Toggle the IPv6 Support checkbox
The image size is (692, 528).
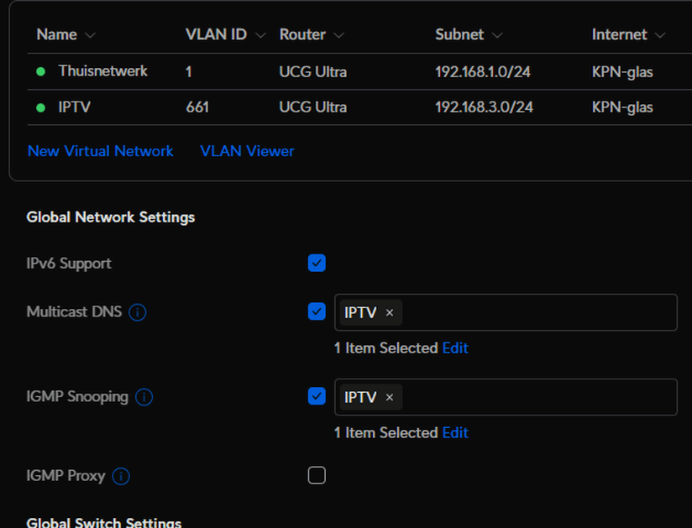pos(317,264)
